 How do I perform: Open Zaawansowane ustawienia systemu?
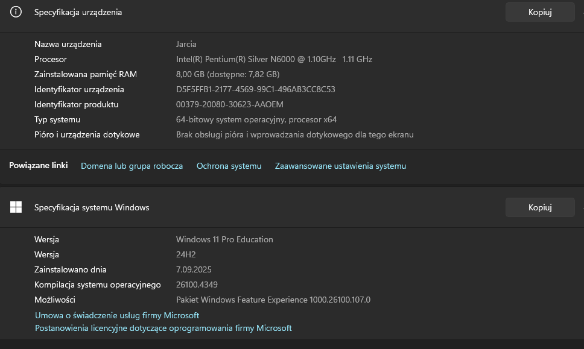[x=340, y=166]
